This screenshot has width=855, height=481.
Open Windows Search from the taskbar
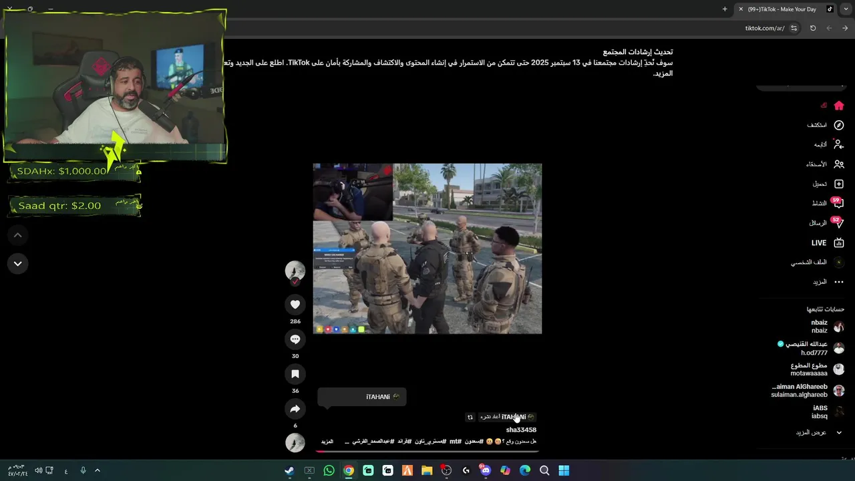(x=544, y=470)
